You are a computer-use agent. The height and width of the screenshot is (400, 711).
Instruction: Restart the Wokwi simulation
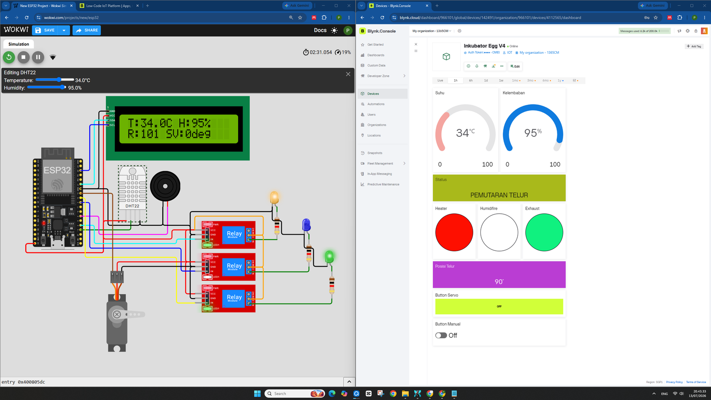[x=9, y=57]
